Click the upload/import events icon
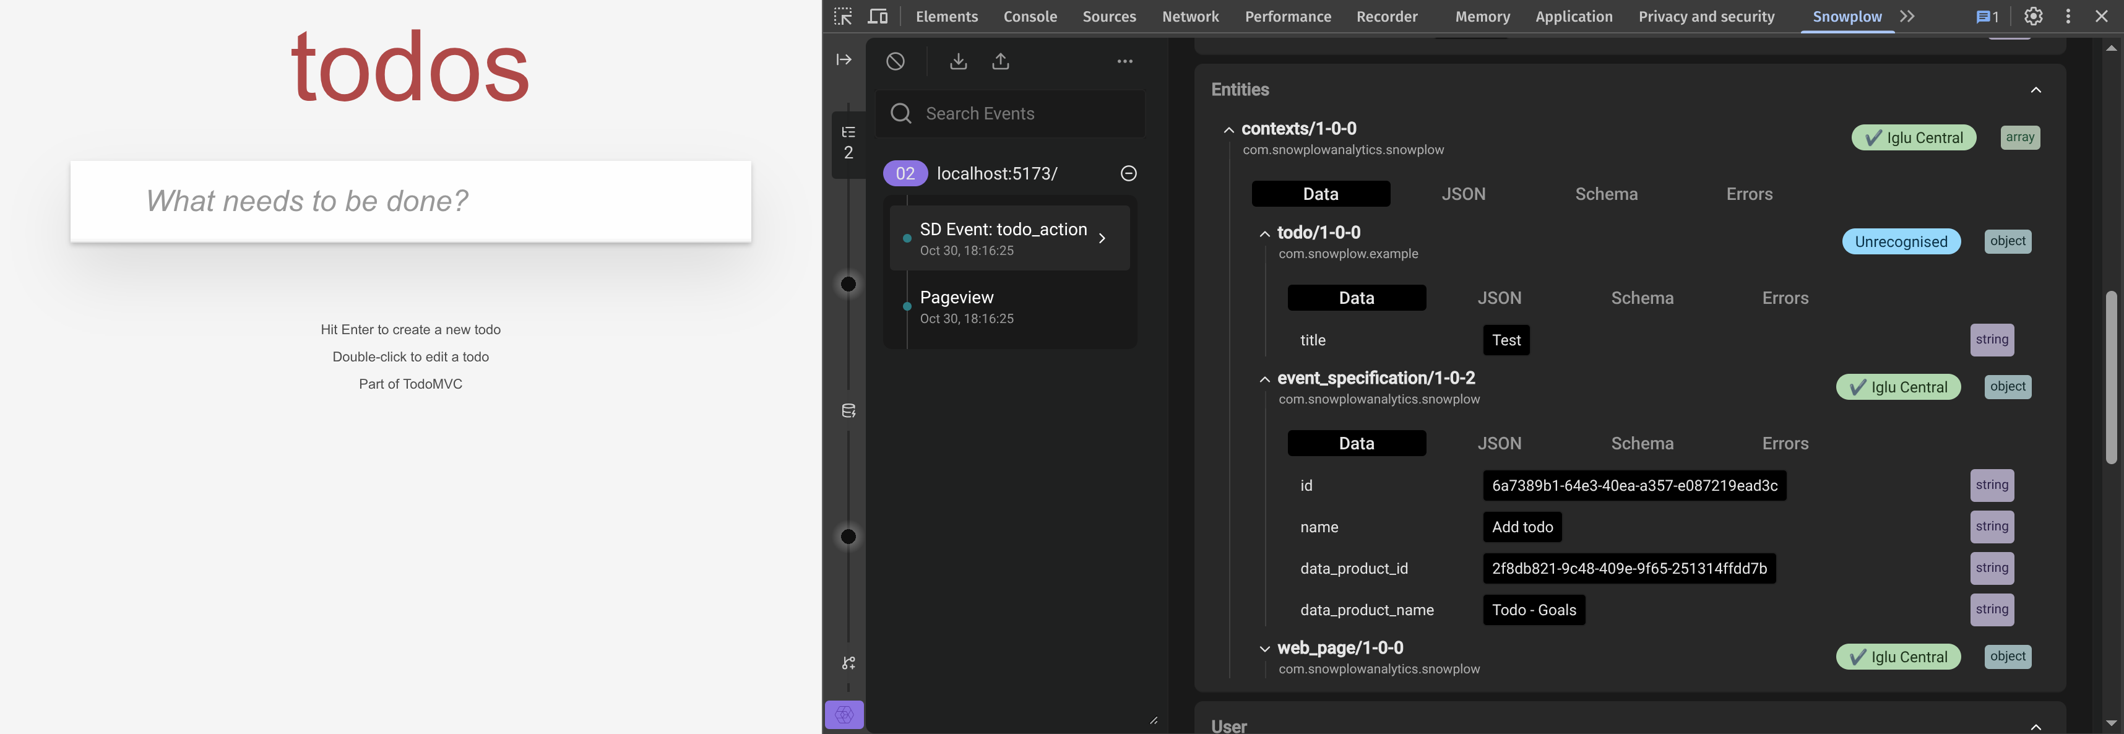 [x=1000, y=61]
